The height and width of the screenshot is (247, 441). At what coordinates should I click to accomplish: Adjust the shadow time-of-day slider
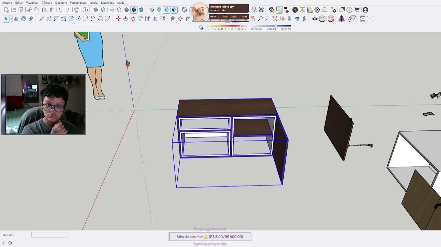point(271,26)
